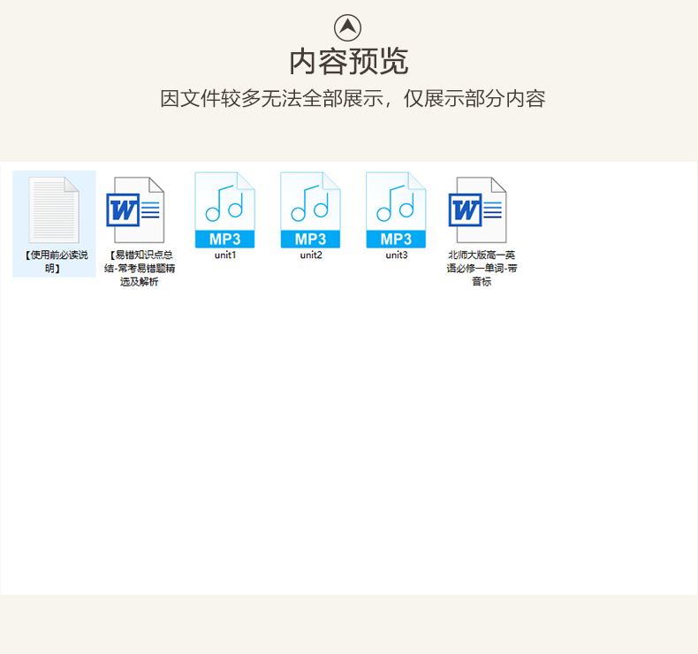Click the unit3 file name label
698x654 pixels.
coord(396,255)
